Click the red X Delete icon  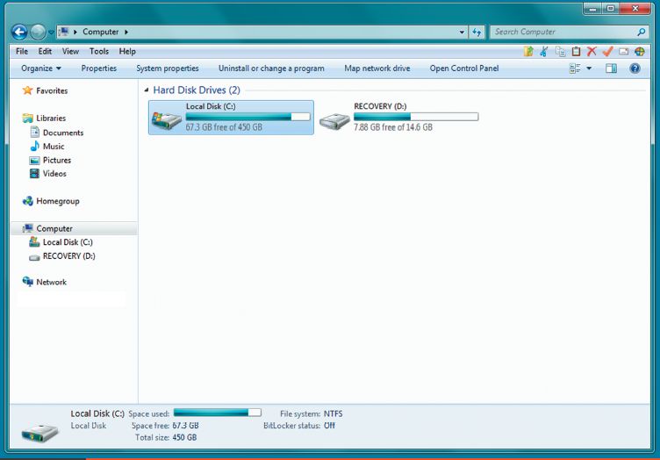pos(592,52)
